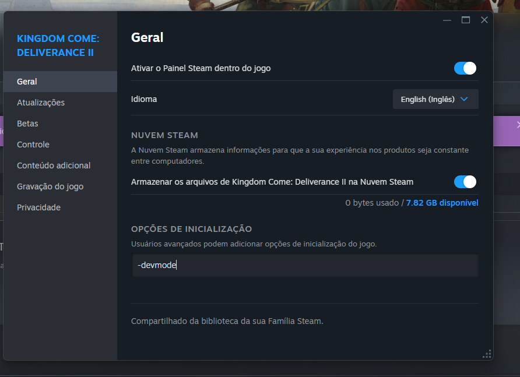The image size is (520, 377).
Task: Click Armazenar os arquivos label text
Action: [x=272, y=182]
